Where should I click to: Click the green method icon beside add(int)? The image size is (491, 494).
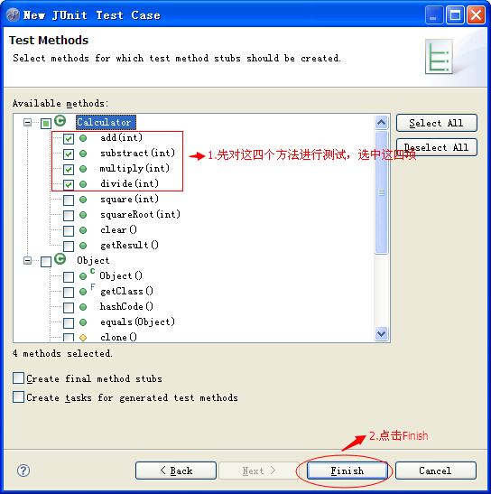pos(83,138)
